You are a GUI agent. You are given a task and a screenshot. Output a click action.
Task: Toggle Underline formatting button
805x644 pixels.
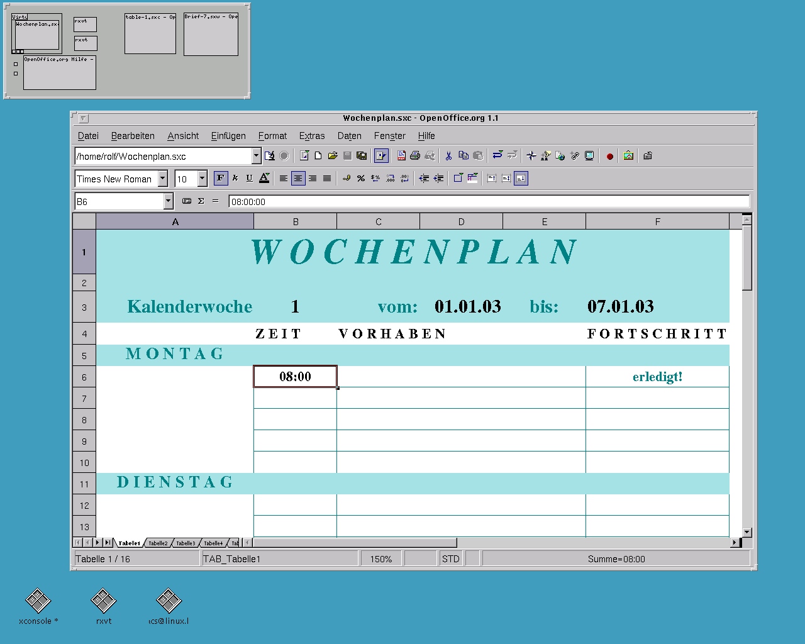[249, 179]
